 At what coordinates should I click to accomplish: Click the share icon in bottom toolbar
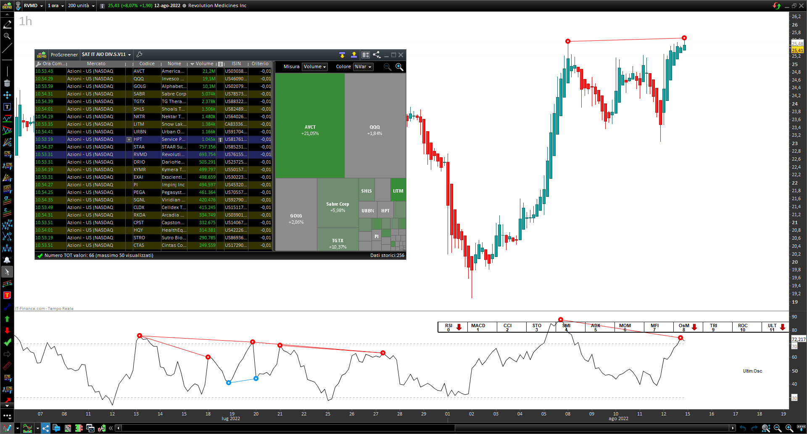click(x=45, y=428)
